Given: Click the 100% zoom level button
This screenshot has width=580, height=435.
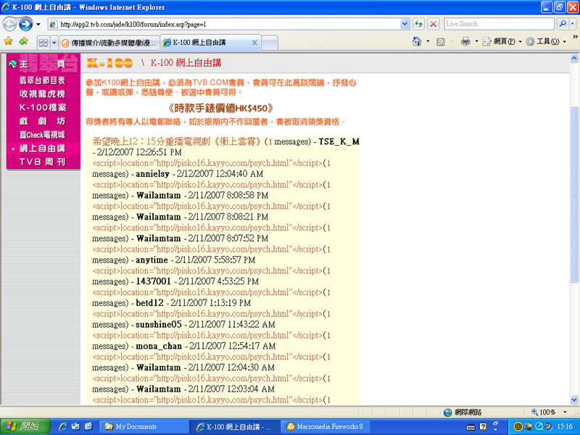Looking at the screenshot, I should coord(543,412).
